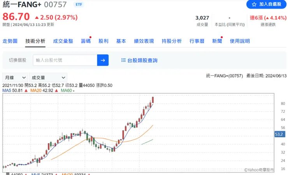Viewport: 288px width, 175px height.
Task: Go to the 股利 tab
Action: click(x=104, y=41)
